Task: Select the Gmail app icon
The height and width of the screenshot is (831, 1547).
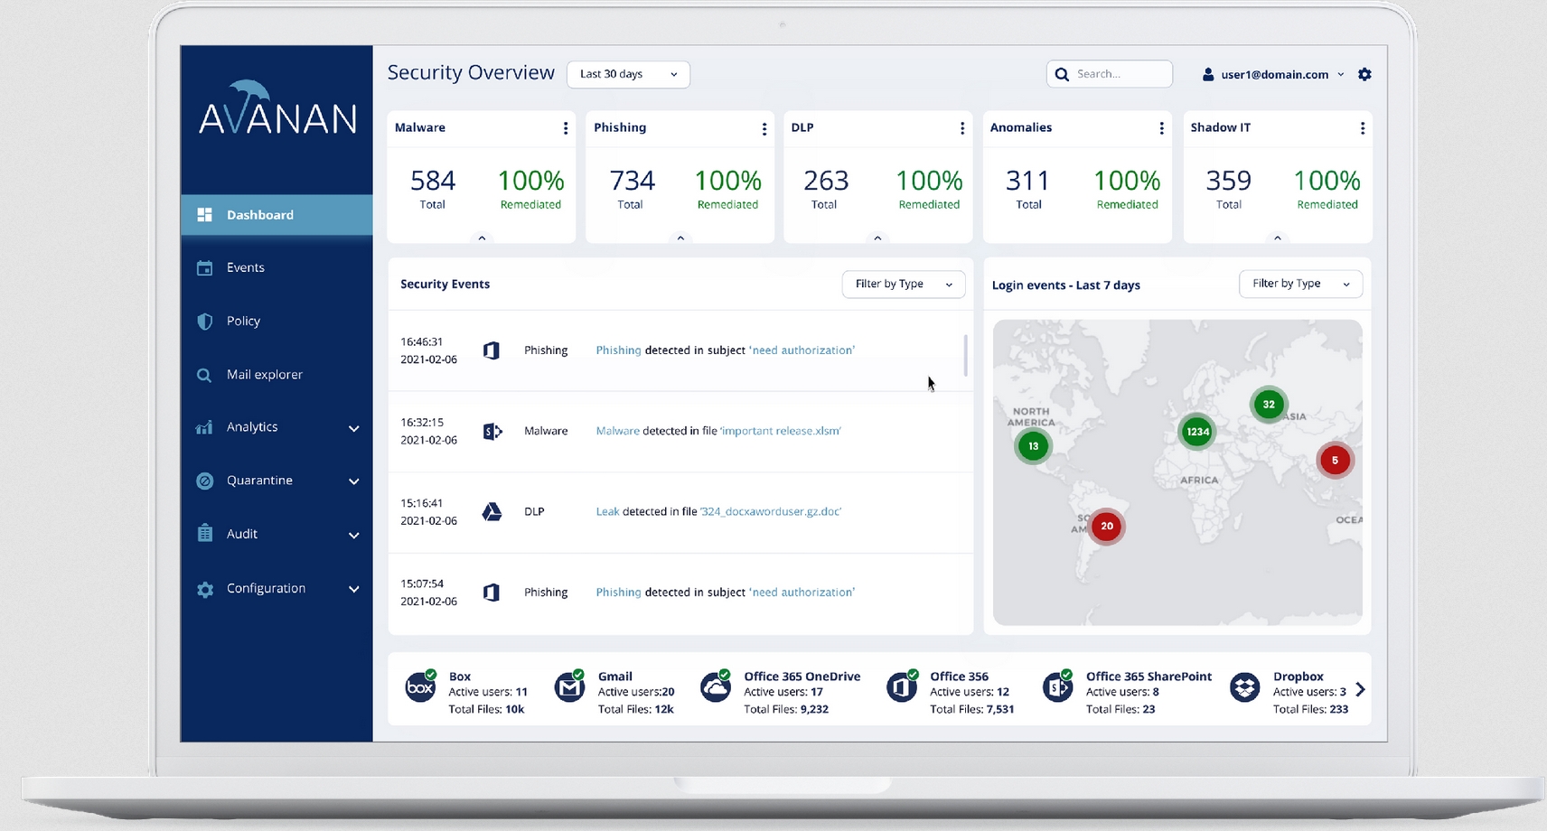Action: click(569, 688)
